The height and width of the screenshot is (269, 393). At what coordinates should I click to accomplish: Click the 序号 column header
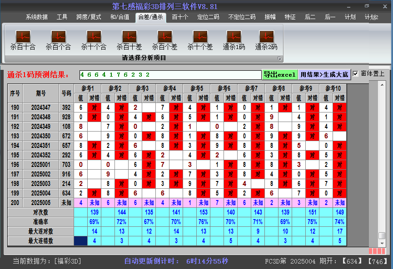tap(15, 93)
